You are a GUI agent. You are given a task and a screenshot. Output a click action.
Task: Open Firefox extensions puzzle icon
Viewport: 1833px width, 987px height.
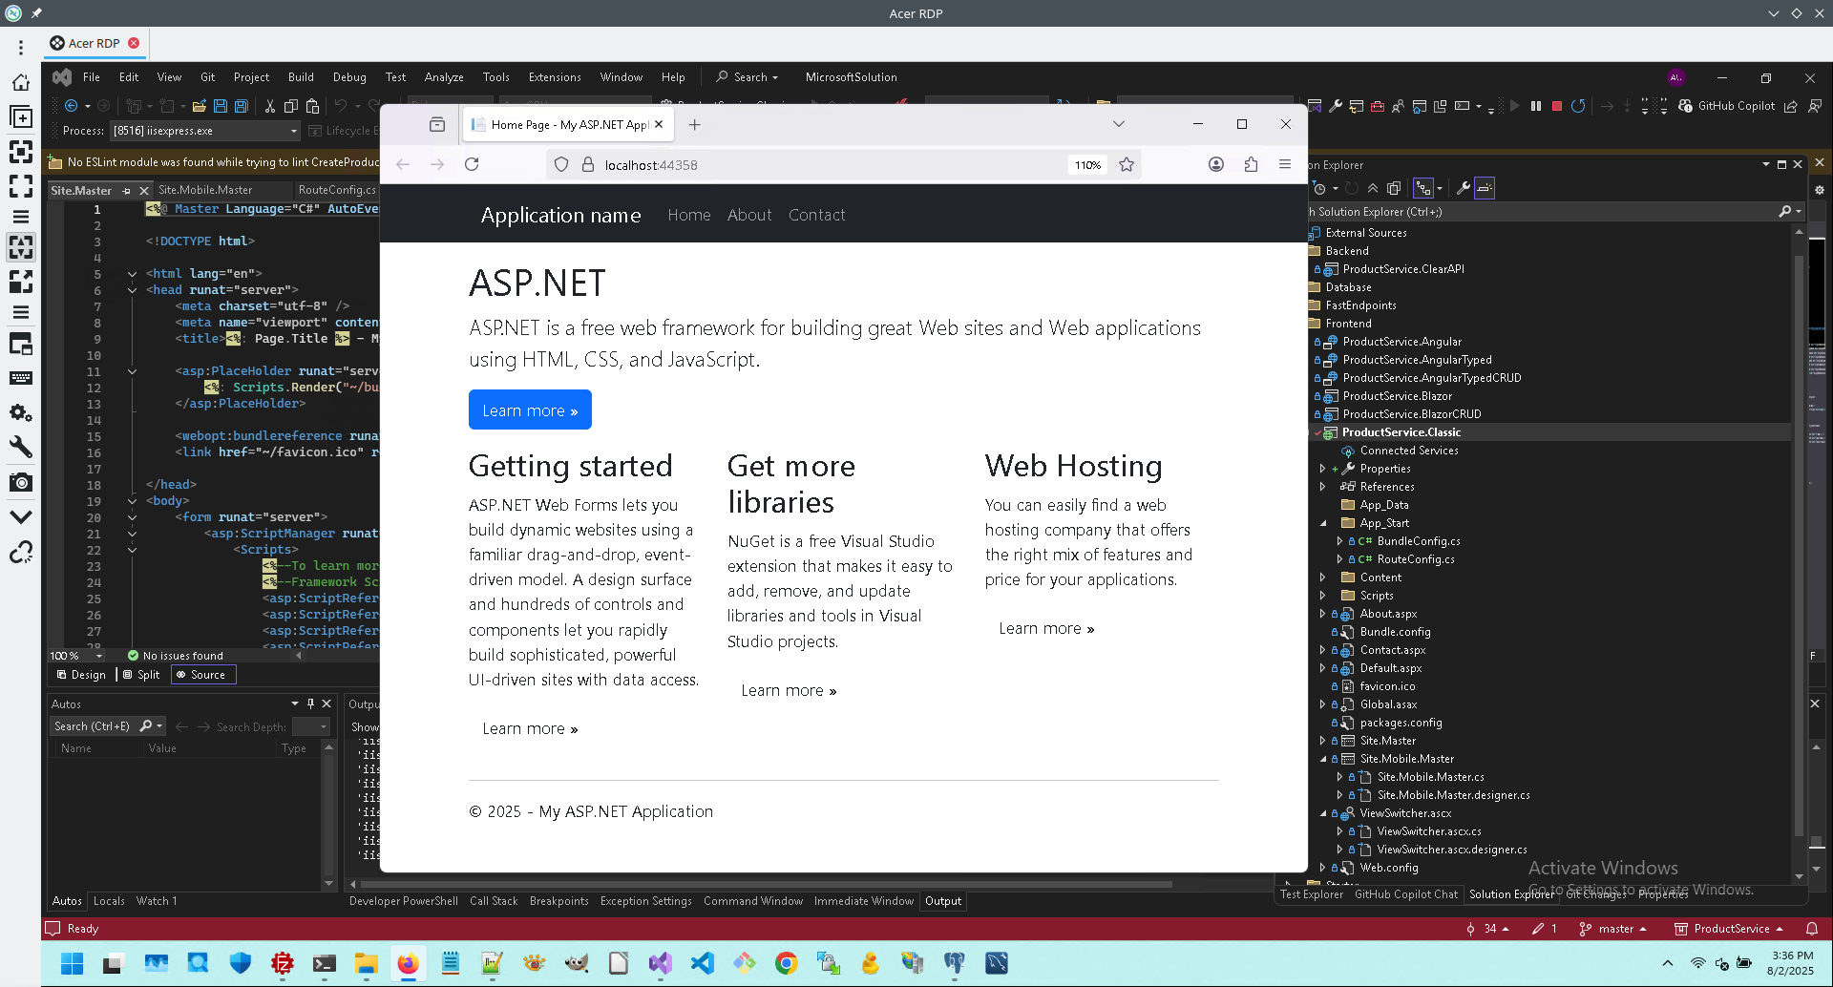pyautogui.click(x=1251, y=164)
